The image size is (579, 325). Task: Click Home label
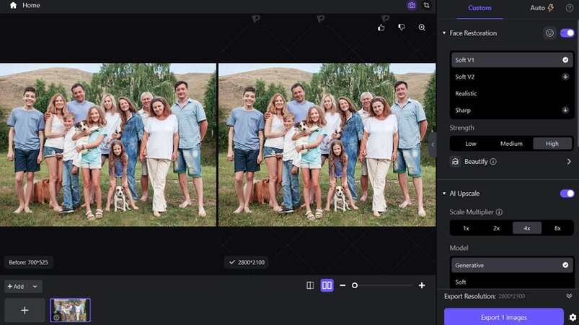(31, 5)
